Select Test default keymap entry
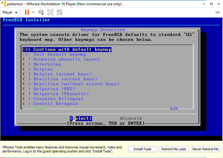223x158 pixels. point(54,55)
